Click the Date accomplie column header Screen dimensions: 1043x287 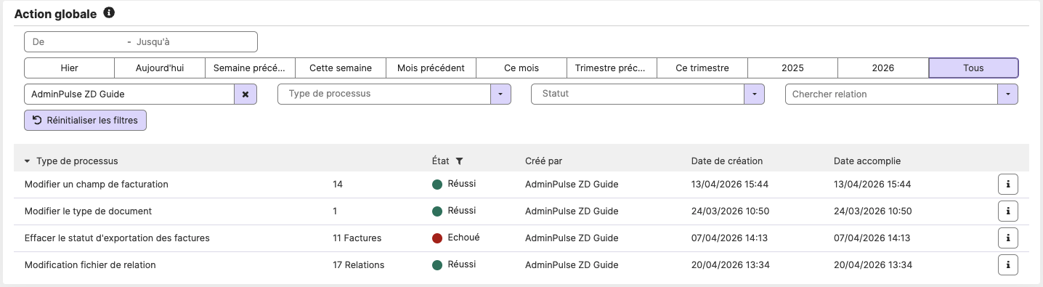pos(867,161)
